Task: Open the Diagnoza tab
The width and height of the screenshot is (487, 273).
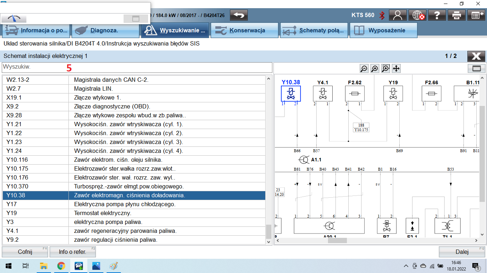Action: point(106,31)
